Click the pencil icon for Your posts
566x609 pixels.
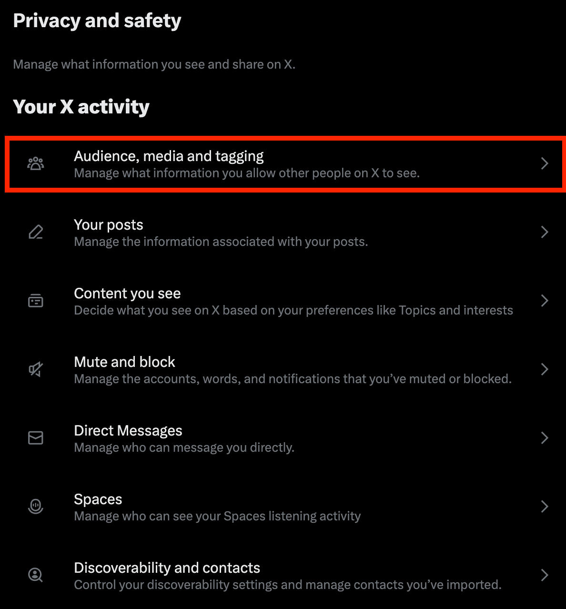[36, 232]
